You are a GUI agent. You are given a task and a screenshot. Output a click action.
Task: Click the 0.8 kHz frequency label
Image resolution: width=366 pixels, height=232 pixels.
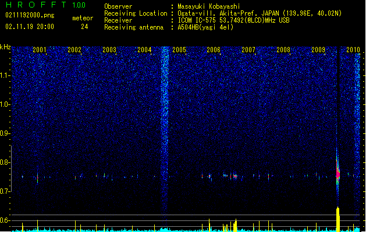5,162
